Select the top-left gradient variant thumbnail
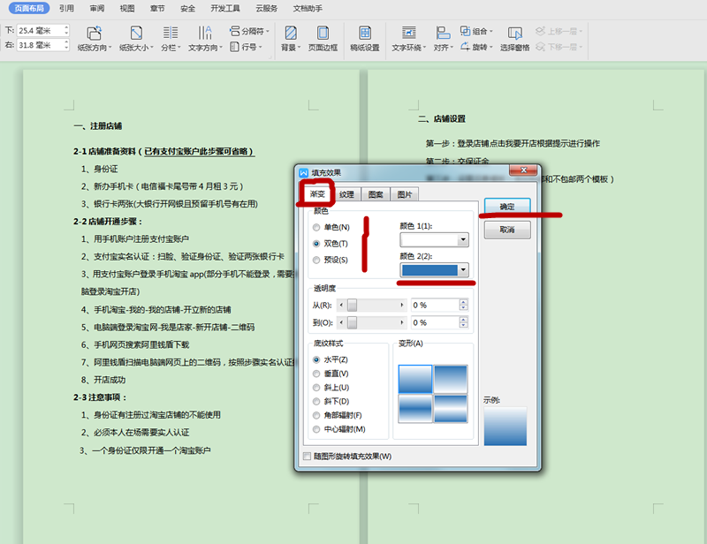Screen dimensions: 707x544 click(415, 379)
